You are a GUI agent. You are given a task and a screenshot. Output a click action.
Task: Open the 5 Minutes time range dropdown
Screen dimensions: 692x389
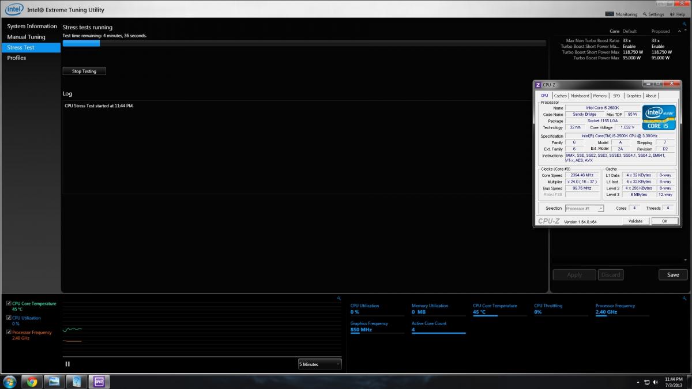[x=319, y=364]
